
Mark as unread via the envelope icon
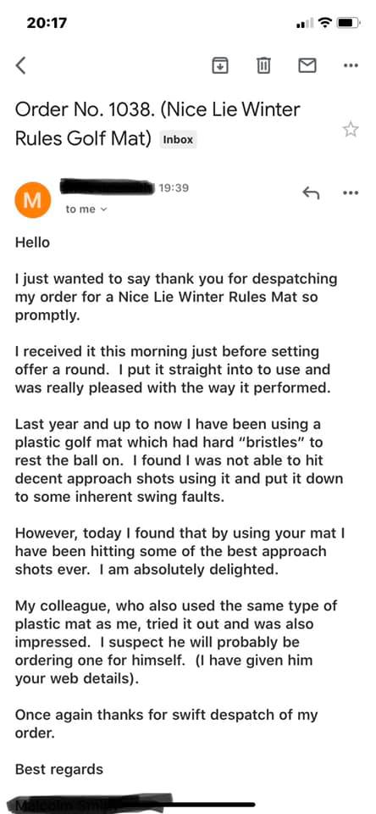pyautogui.click(x=307, y=65)
